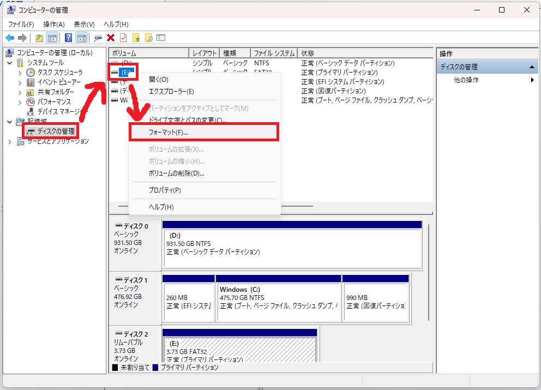Click the blue Help question mark icon

[69, 38]
